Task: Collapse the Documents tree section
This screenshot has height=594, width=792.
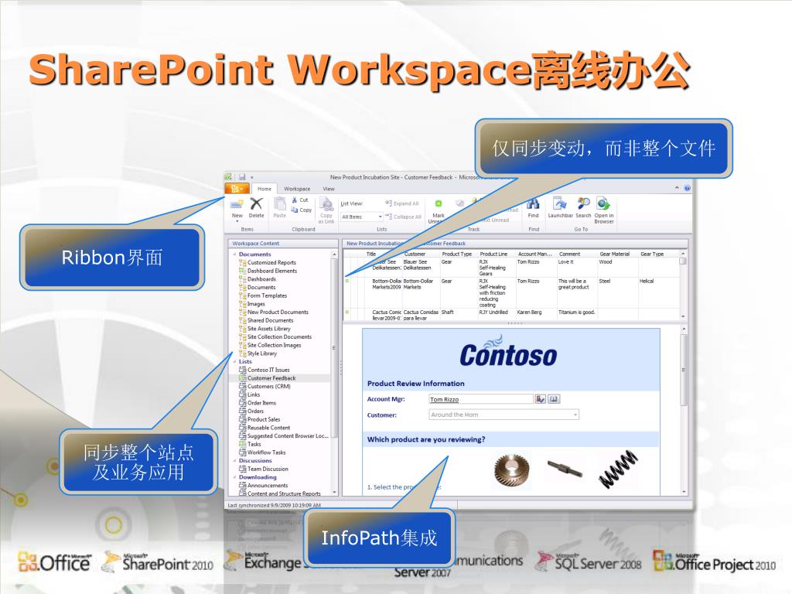Action: point(234,254)
